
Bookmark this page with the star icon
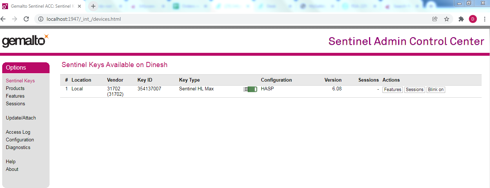click(446, 19)
